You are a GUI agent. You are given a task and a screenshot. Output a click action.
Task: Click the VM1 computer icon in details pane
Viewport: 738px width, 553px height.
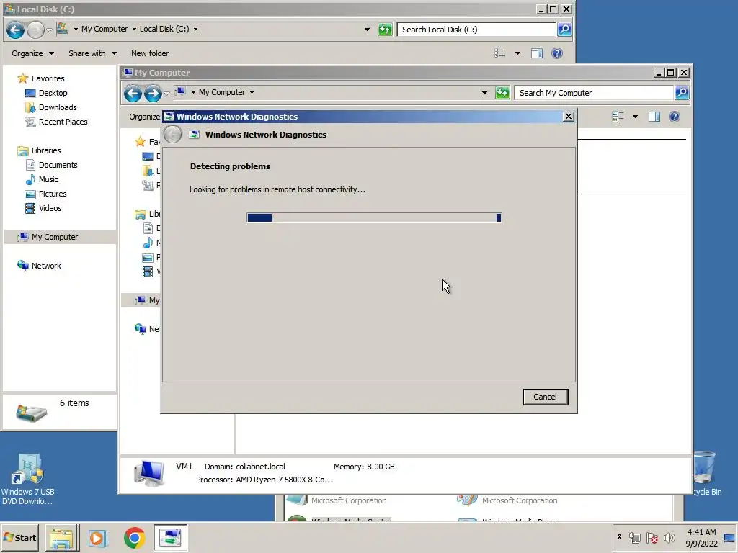pyautogui.click(x=149, y=473)
